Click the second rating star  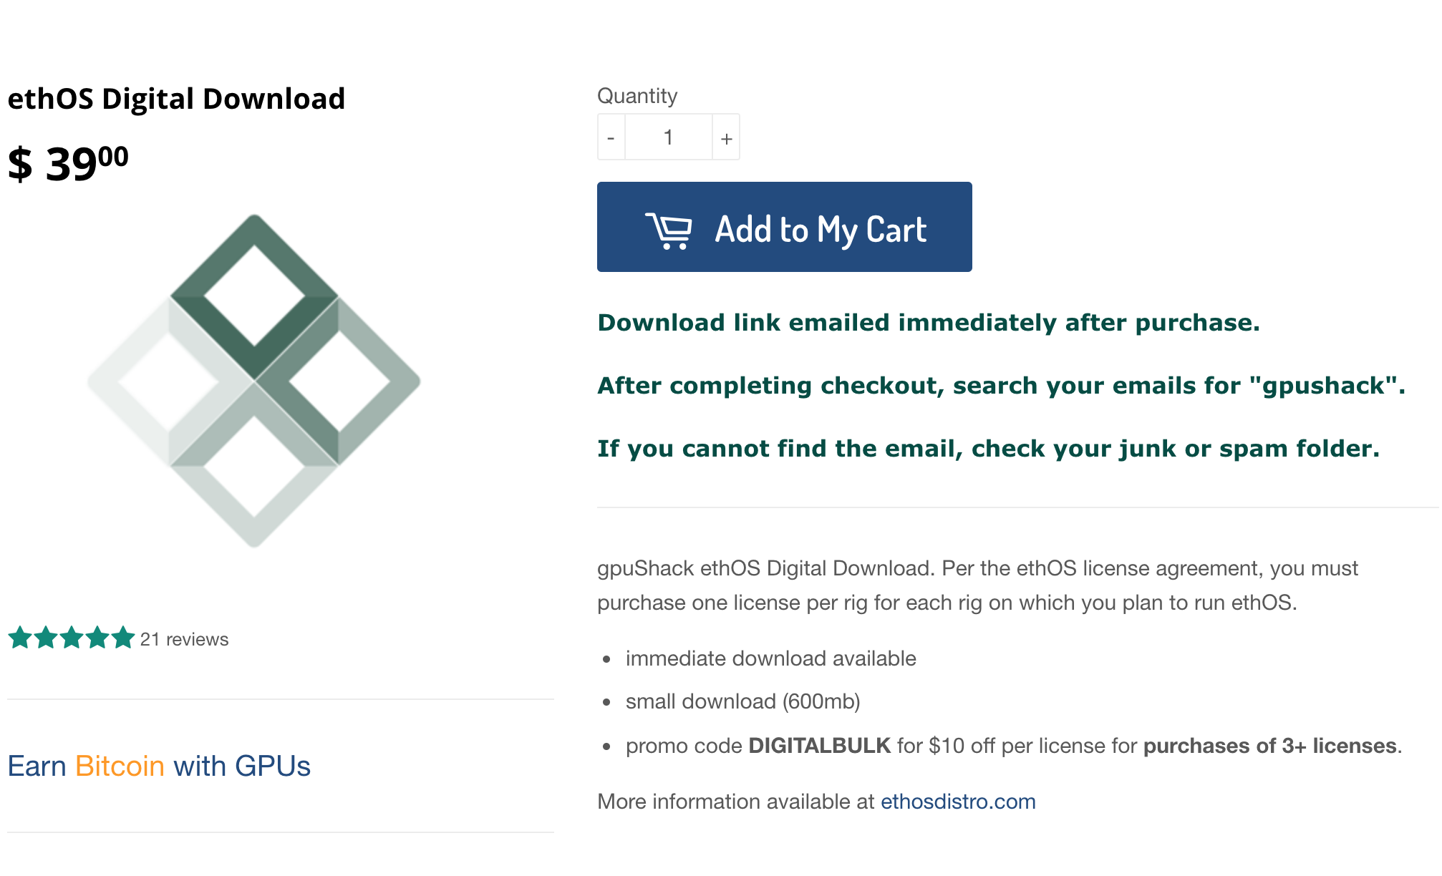pos(46,638)
